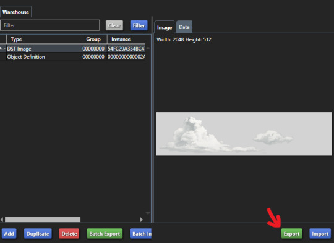Apply the blue Filter button
Screen dimensions: 334x243
(x=139, y=25)
